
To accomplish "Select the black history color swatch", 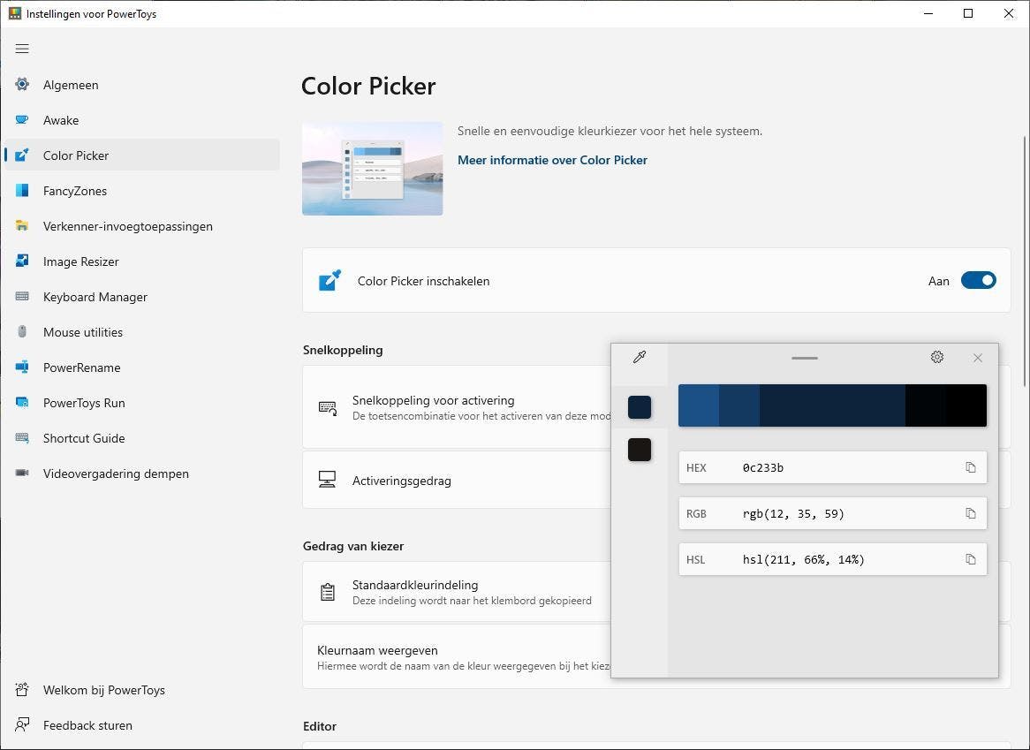I will (x=640, y=450).
